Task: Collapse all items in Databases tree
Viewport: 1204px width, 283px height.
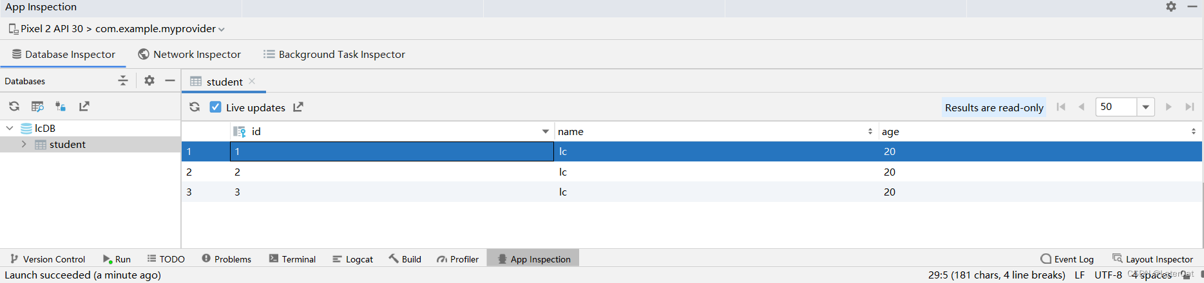Action: click(123, 80)
